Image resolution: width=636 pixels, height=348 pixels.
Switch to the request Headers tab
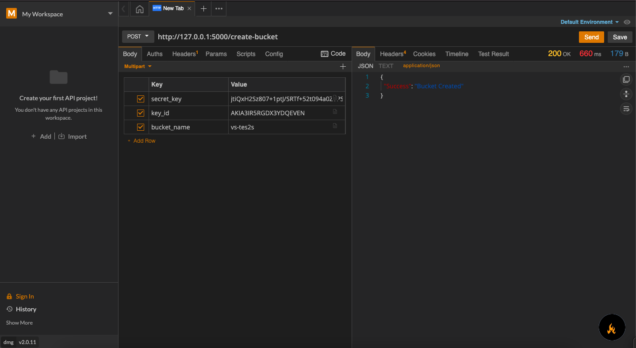point(183,53)
